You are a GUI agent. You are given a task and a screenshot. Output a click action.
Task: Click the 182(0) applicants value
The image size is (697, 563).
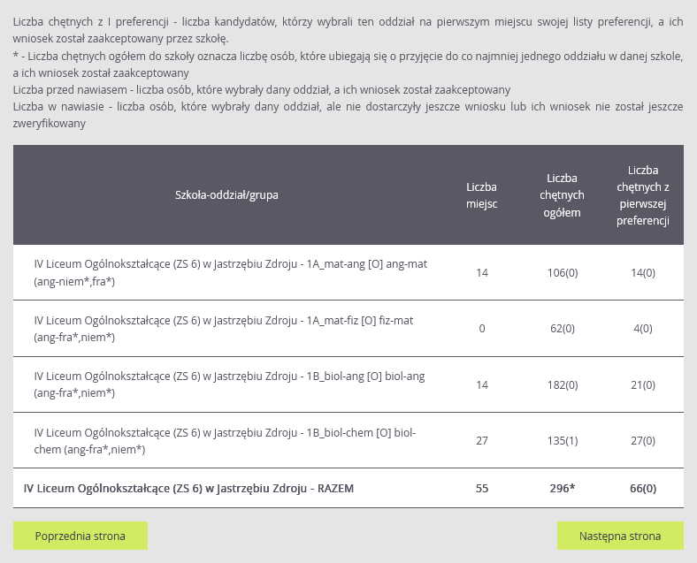tap(562, 384)
